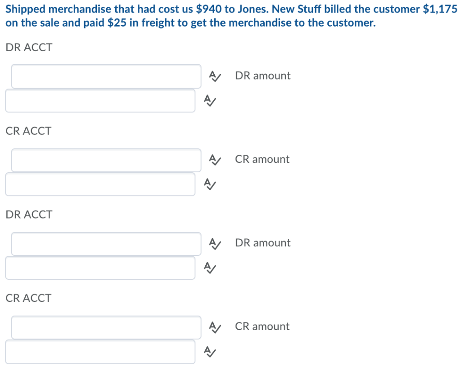Click the spell-check icon under the second CR amount

(x=209, y=352)
